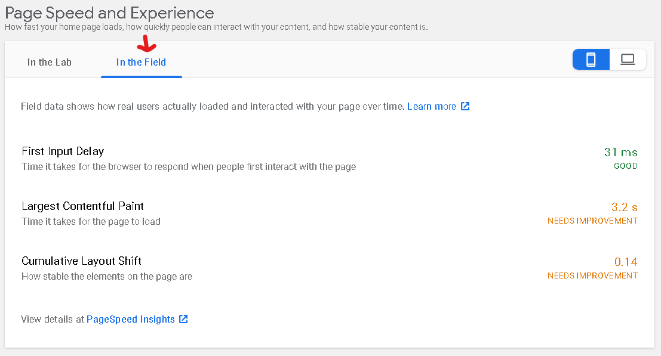Click external link icon beside PageSpeed Insights
This screenshot has width=661, height=356.
pos(184,319)
